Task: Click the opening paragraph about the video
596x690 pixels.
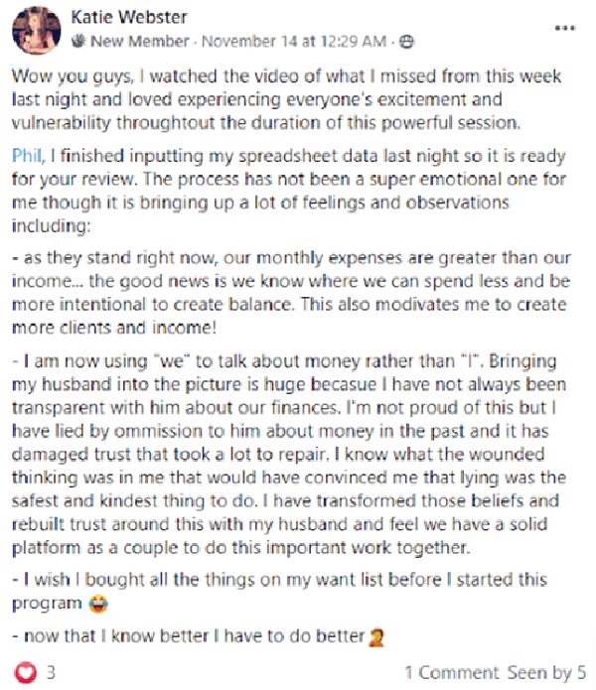Action: click(286, 99)
